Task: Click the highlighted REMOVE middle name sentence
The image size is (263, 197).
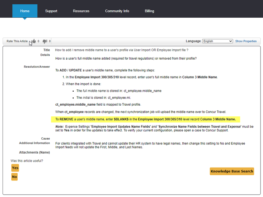Action: coord(145,119)
